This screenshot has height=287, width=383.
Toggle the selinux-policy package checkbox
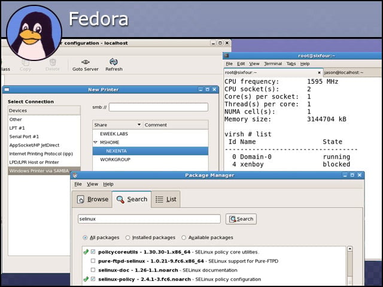(93, 279)
